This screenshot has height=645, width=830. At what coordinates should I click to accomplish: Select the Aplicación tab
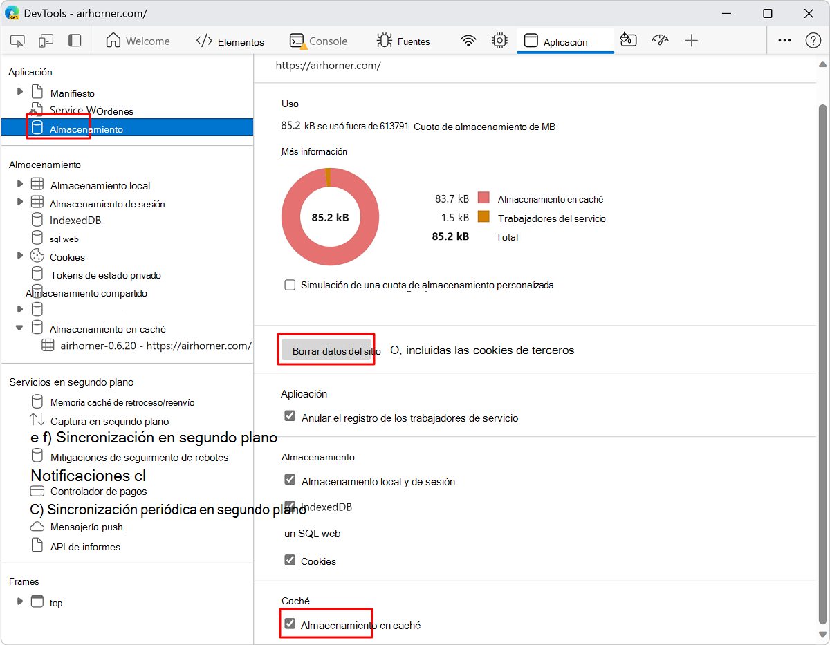(x=565, y=41)
